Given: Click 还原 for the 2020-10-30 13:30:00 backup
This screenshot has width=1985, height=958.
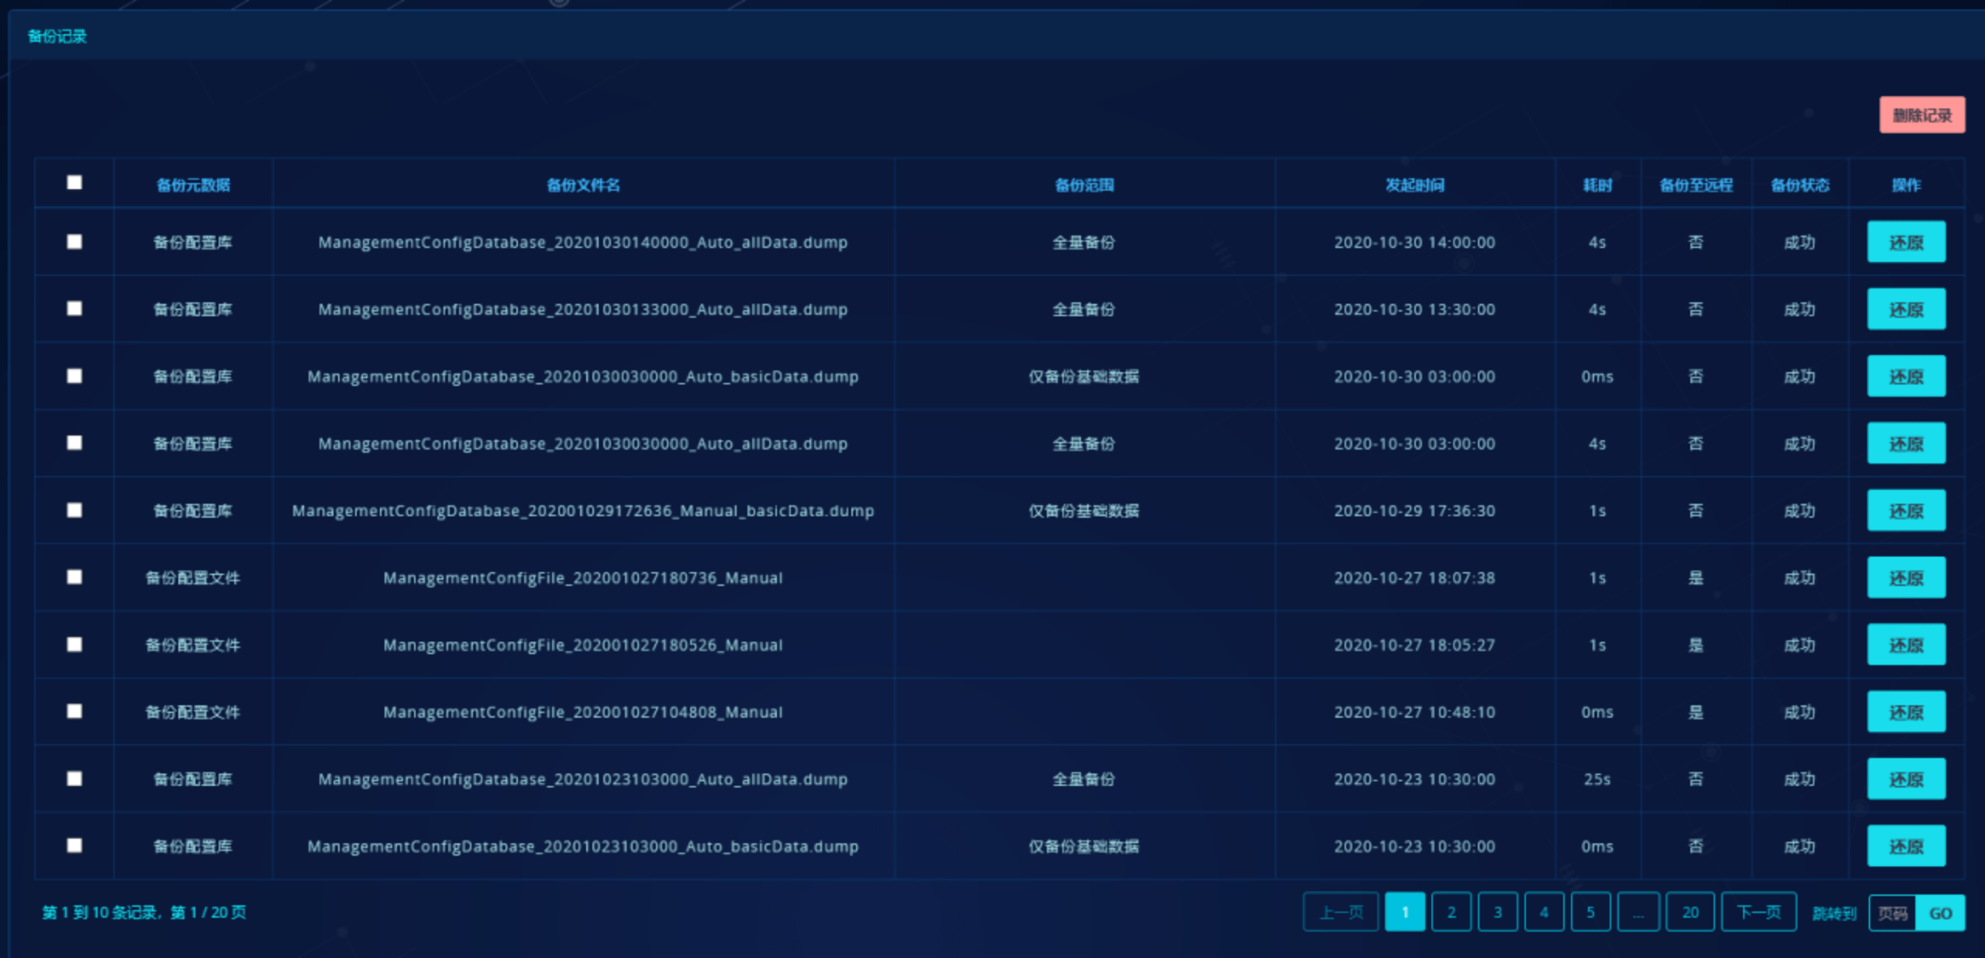Looking at the screenshot, I should (x=1905, y=309).
